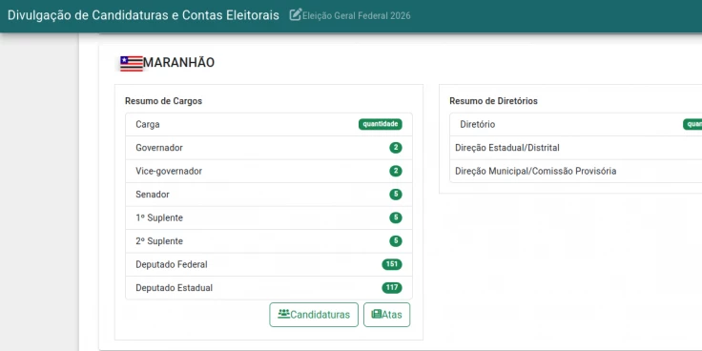
Task: Click the Diretório header row
Action: tap(576, 124)
